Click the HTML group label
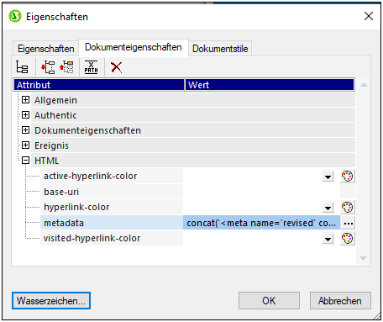Viewport: 383px width, 322px height. tap(46, 161)
